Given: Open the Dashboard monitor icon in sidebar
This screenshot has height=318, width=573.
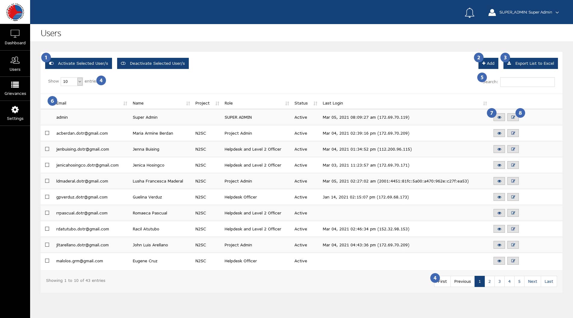Looking at the screenshot, I should tap(15, 33).
